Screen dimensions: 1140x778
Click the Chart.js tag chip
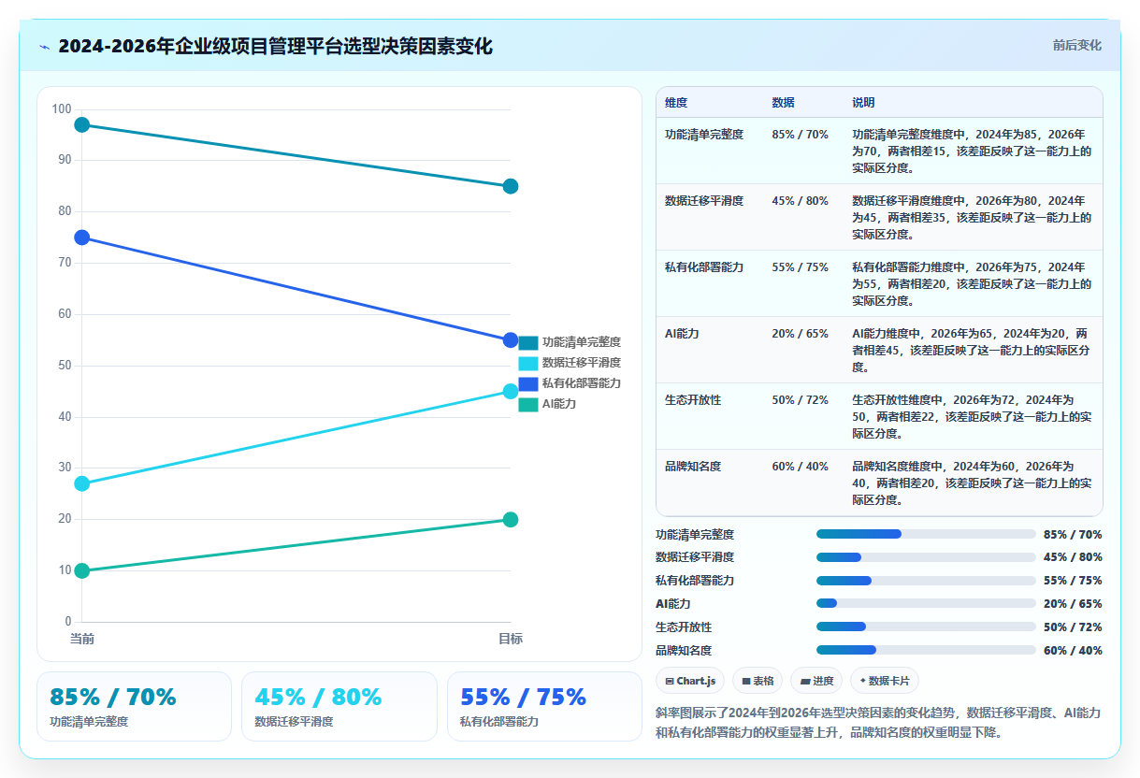pos(690,681)
